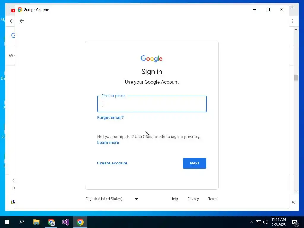Click the Create account button
304x228 pixels.
coord(112,163)
